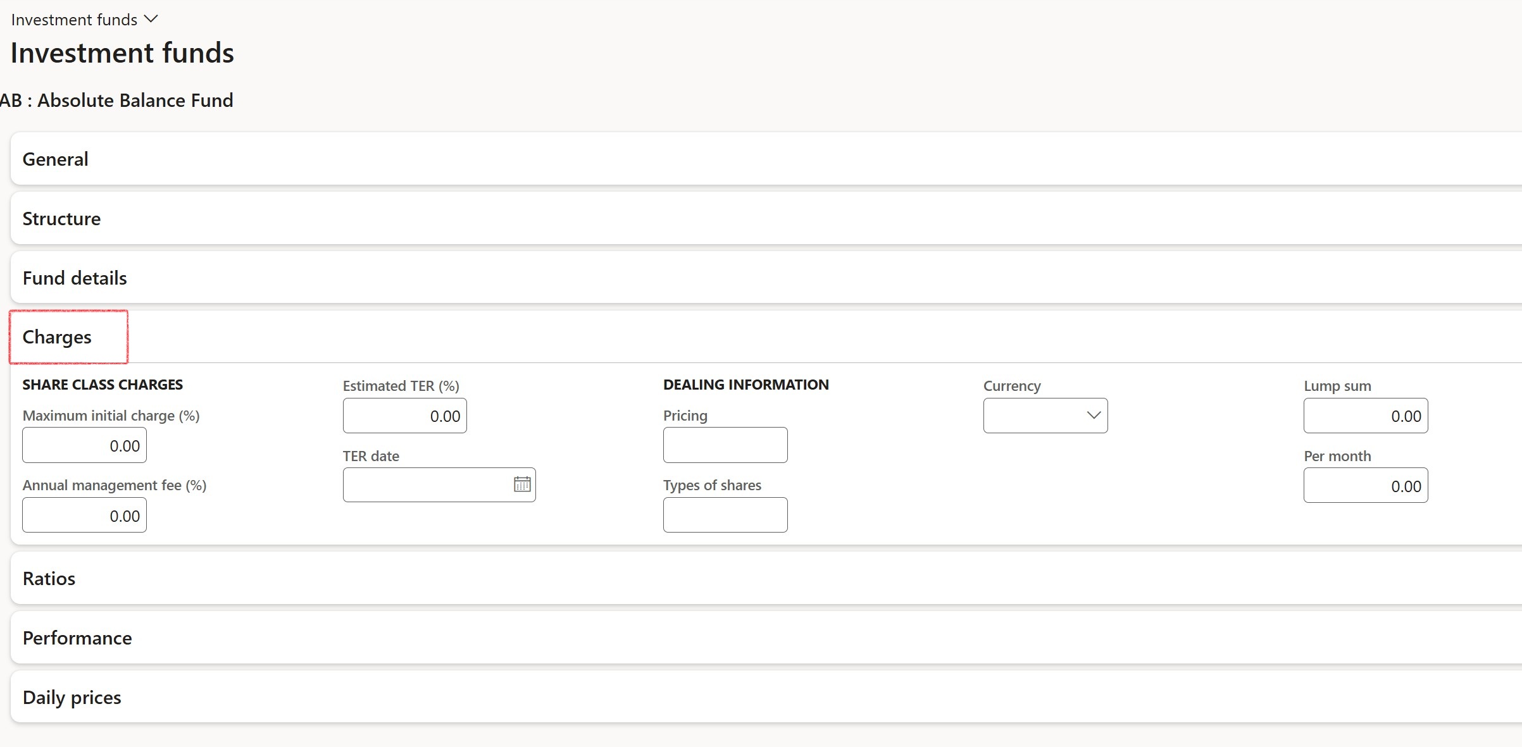Expand the Fund details section

click(x=766, y=278)
